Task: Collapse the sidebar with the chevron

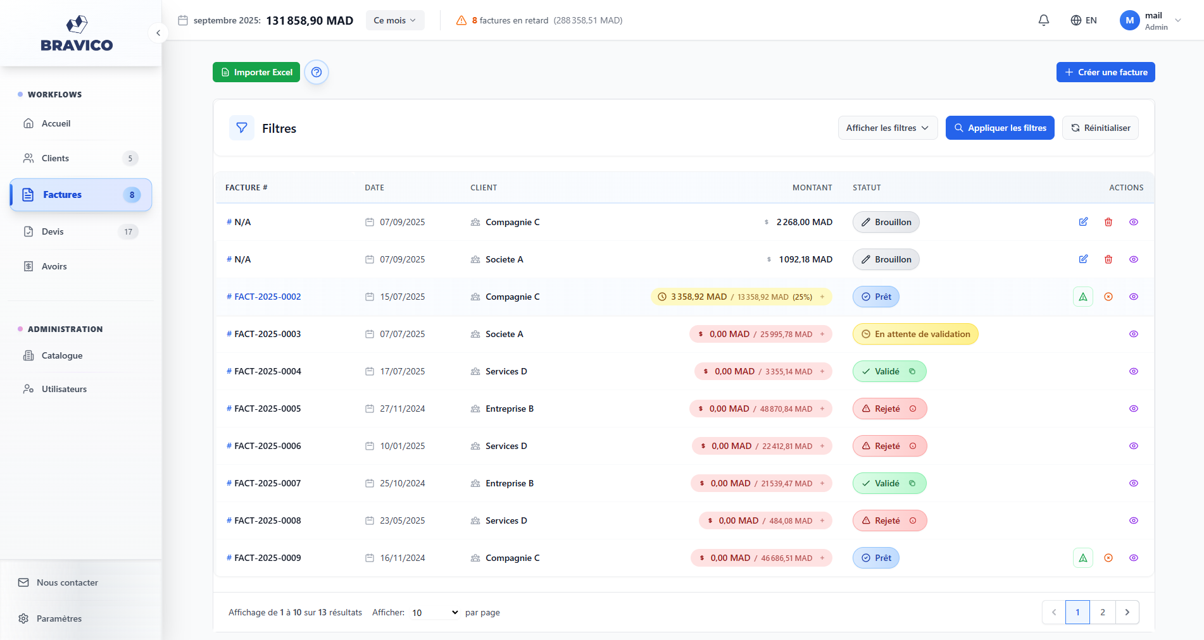Action: [158, 33]
